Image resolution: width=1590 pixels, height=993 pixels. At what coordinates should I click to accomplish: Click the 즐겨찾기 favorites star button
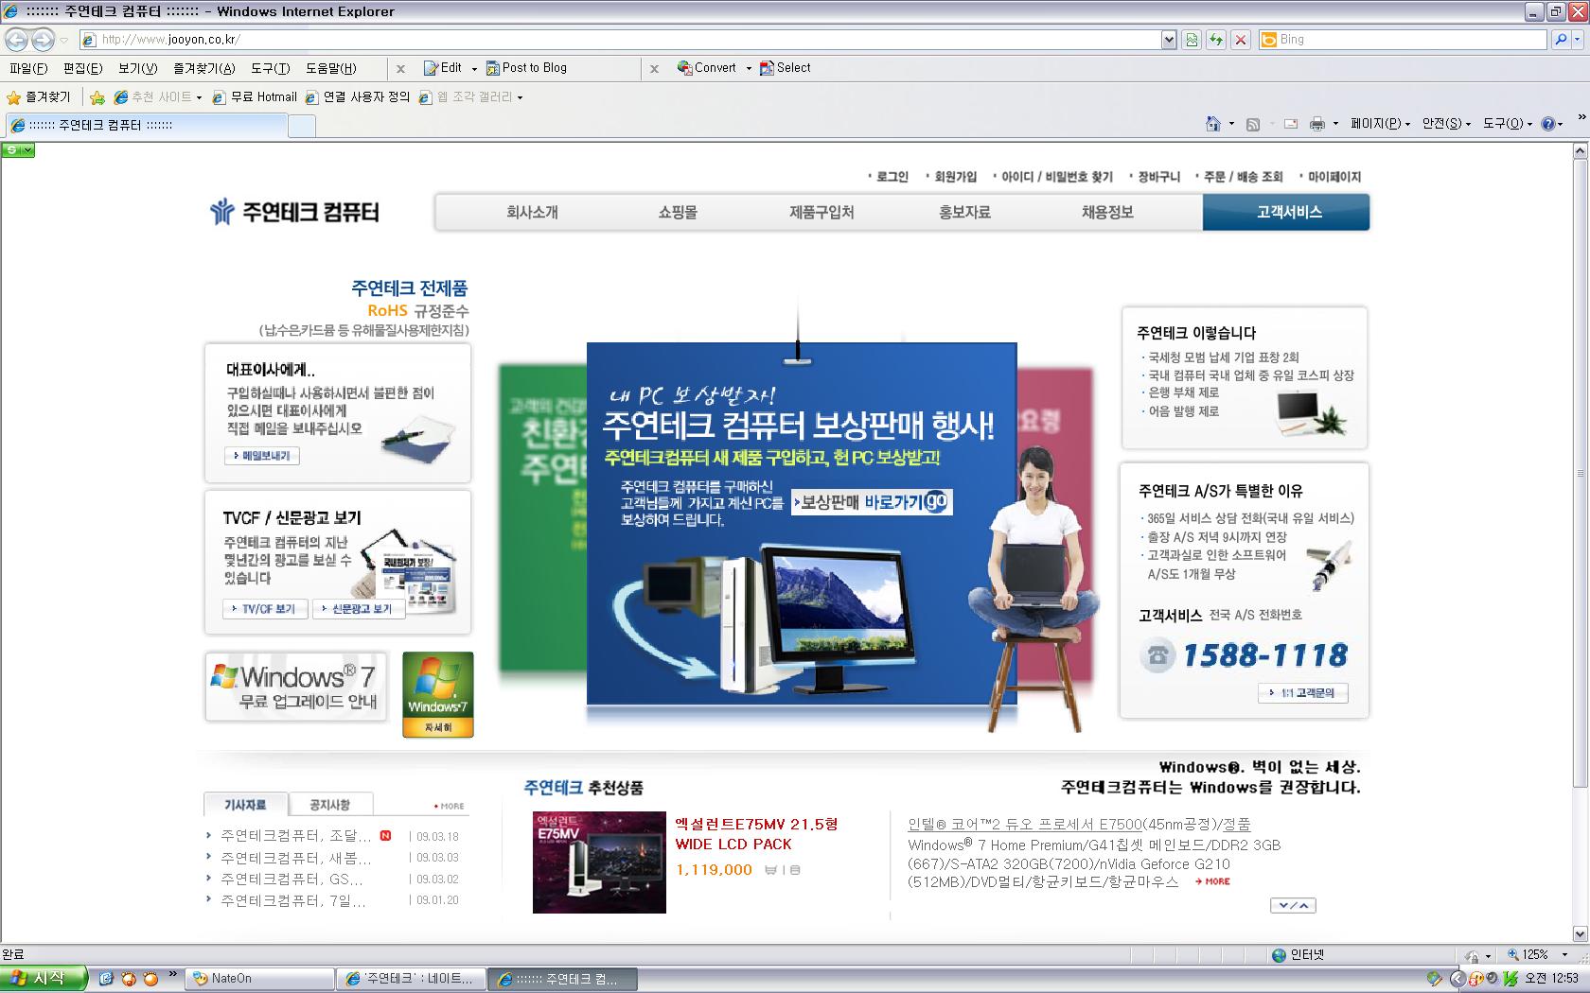[x=39, y=97]
